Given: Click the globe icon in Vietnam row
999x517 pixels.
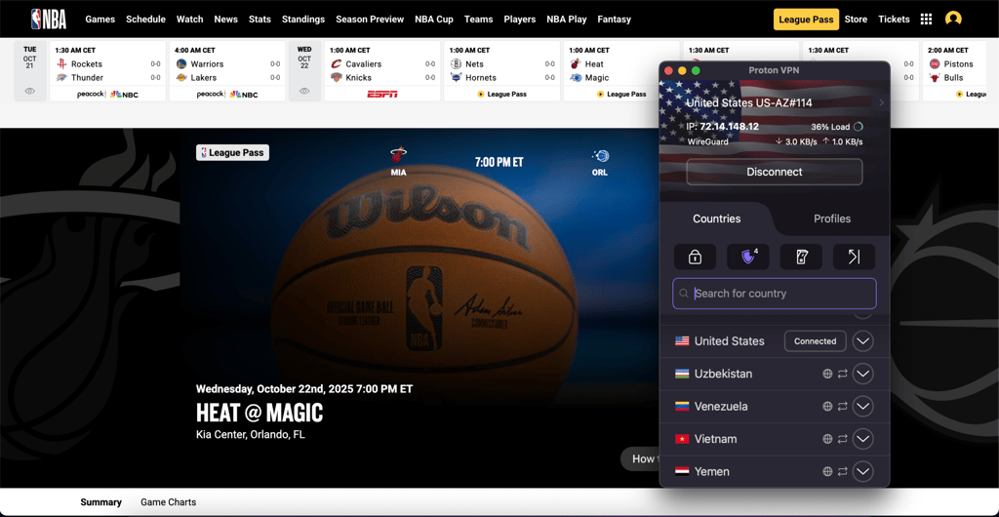Looking at the screenshot, I should tap(827, 439).
